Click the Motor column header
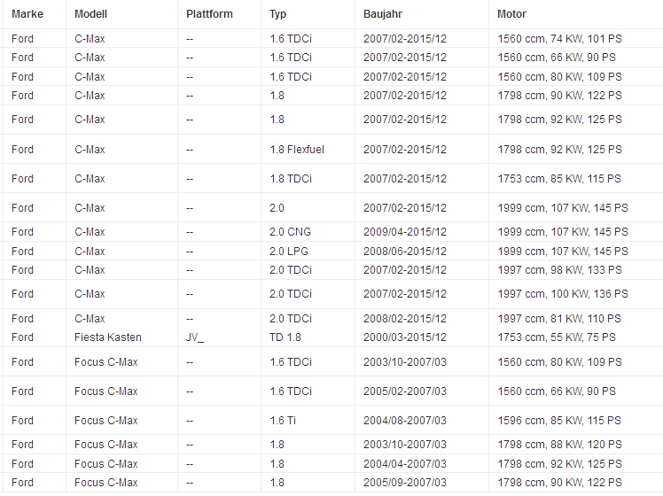This screenshot has width=663, height=496. pyautogui.click(x=511, y=14)
